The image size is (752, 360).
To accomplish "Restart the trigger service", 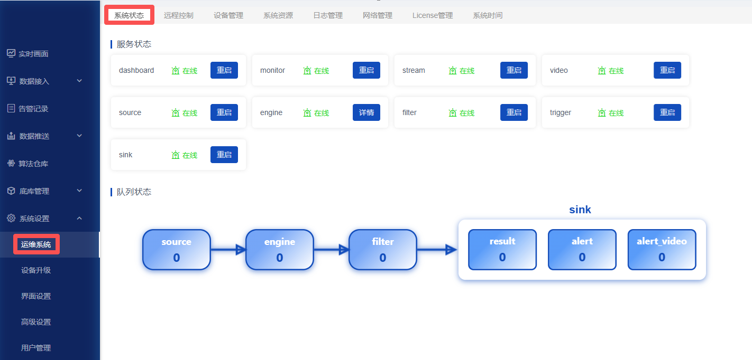I will pyautogui.click(x=667, y=112).
